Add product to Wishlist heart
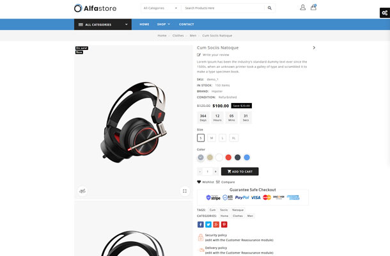Screen dimensions: 390x256 (x=205, y=182)
